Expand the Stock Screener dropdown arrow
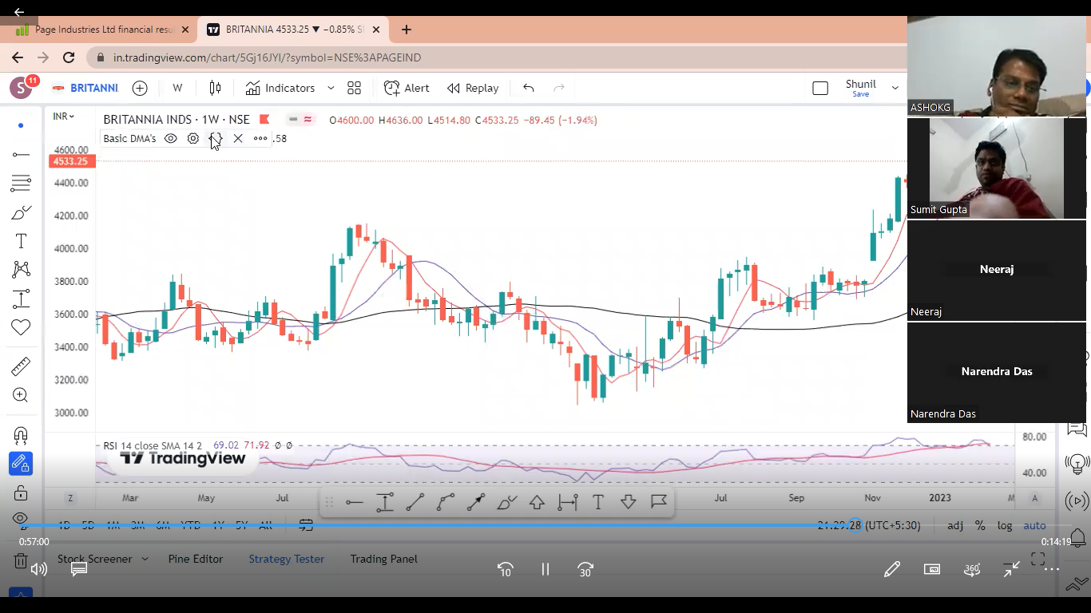 pos(145,559)
